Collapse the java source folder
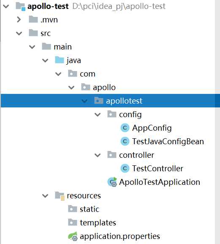The width and height of the screenshot is (220, 244). point(45,60)
